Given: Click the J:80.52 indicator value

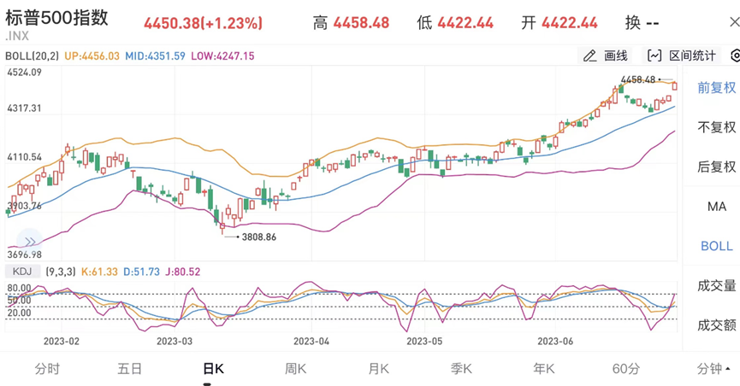Looking at the screenshot, I should pos(182,272).
